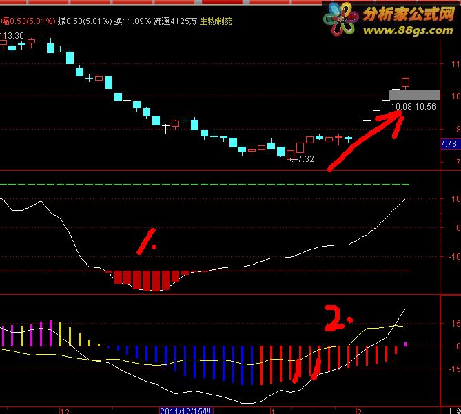Image resolution: width=461 pixels, height=414 pixels.
Task: Click the gray gap rectangle on chart
Action: pos(414,95)
